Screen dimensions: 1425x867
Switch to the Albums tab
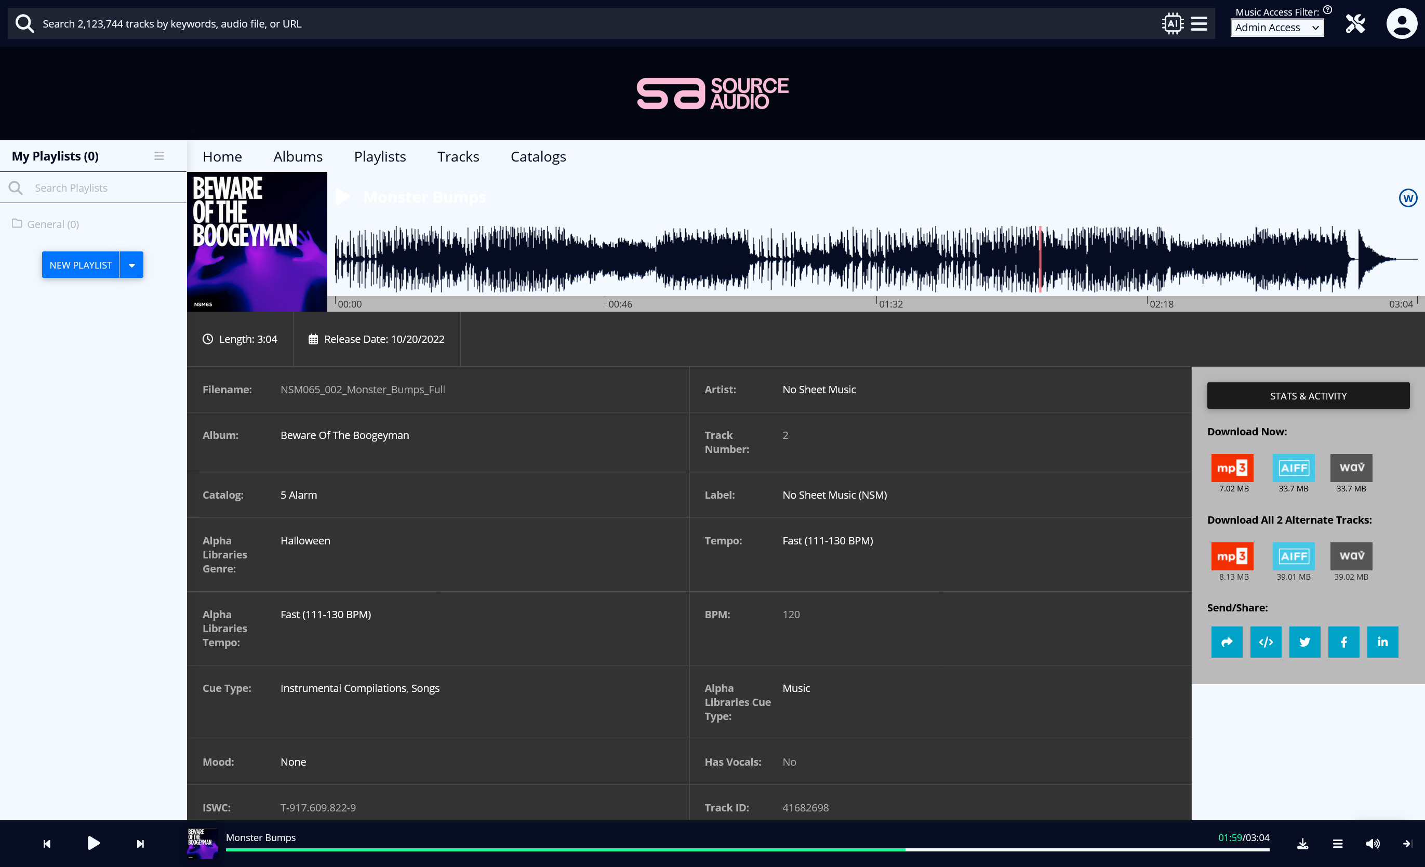click(298, 157)
